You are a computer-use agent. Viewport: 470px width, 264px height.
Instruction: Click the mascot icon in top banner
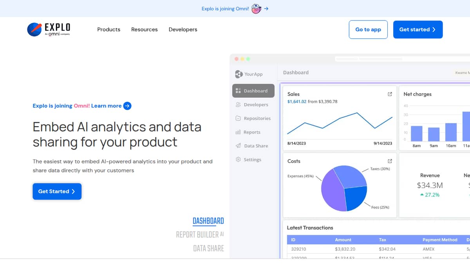256,9
